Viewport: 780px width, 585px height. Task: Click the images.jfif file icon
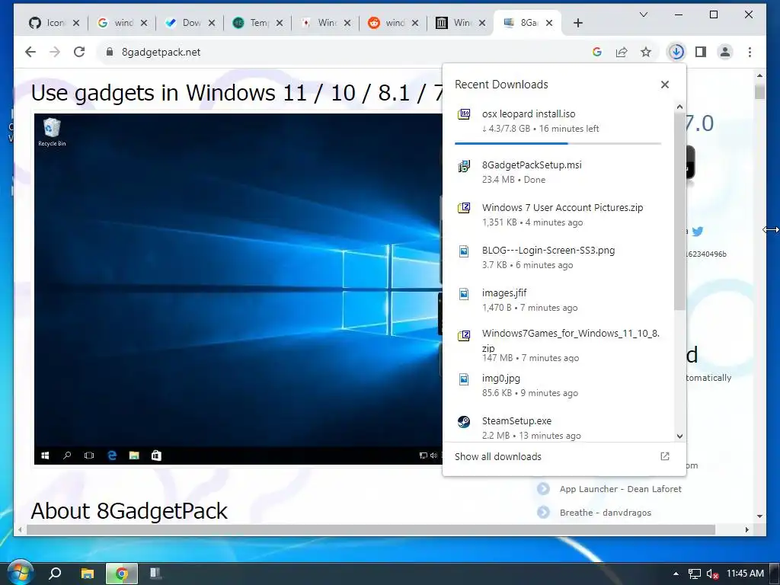click(464, 294)
